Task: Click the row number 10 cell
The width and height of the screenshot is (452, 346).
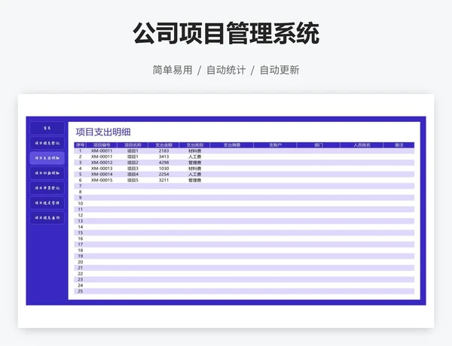Action: tap(80, 204)
